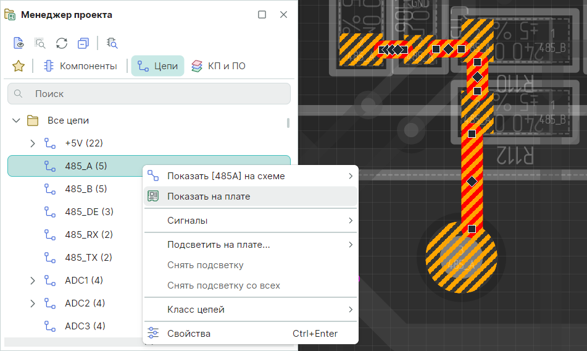Select the 485_DE (3) net
Image resolution: width=587 pixels, height=351 pixels.
(89, 211)
